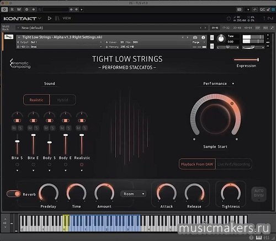Click the host R (read automation) button
This screenshot has height=241, width=276.
[x=12, y=9]
